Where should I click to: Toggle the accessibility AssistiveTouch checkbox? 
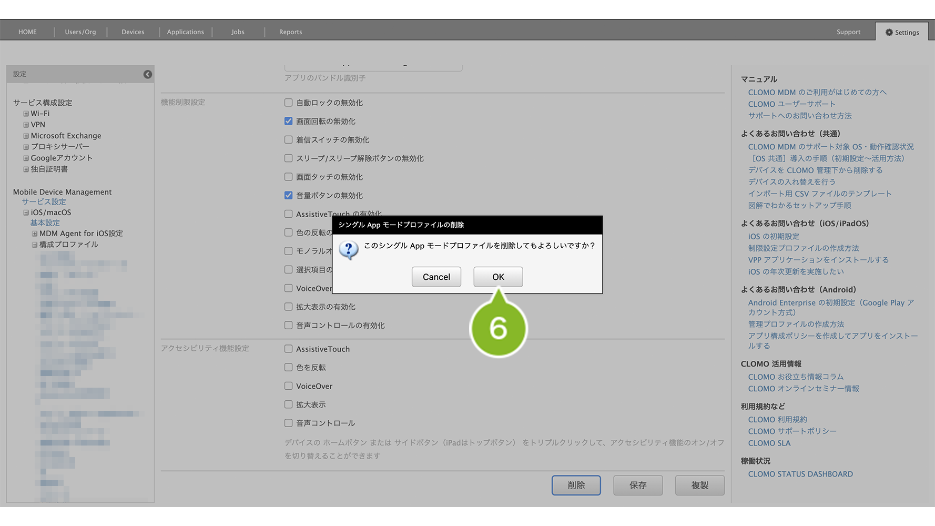coord(288,349)
